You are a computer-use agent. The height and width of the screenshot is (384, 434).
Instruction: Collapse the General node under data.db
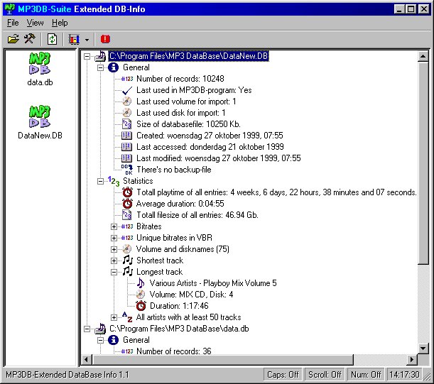[100, 340]
